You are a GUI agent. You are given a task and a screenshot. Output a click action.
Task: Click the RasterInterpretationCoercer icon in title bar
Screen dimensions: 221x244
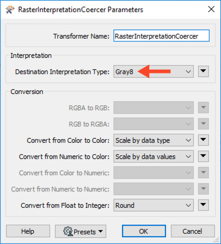(10, 10)
